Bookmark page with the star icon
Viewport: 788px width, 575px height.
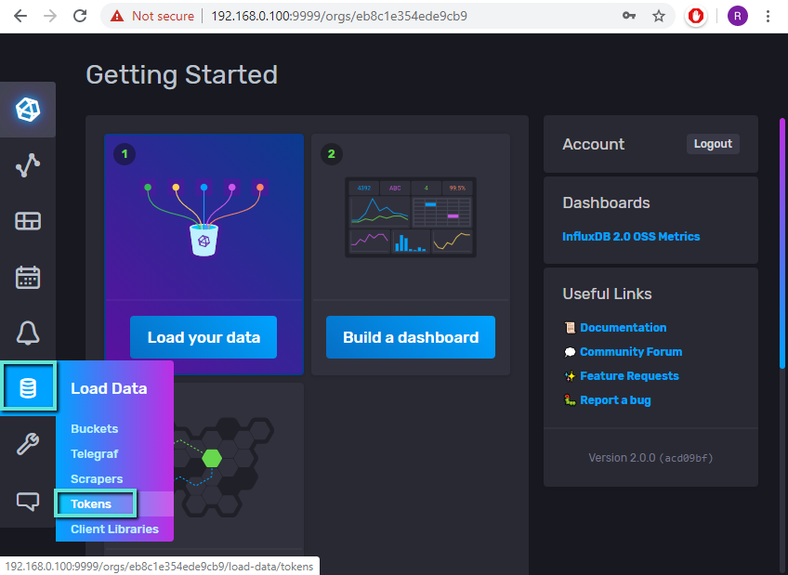coord(659,16)
